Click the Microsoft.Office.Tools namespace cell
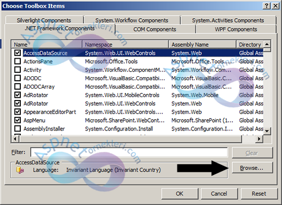Viewport: 282px width, 205px height. click(x=111, y=62)
